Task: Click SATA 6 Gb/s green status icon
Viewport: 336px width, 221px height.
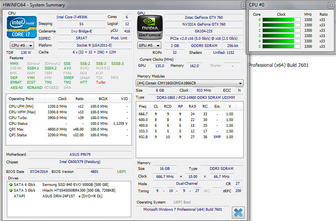Action: 11,185
